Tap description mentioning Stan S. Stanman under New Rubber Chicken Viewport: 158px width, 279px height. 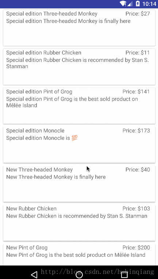77,216
